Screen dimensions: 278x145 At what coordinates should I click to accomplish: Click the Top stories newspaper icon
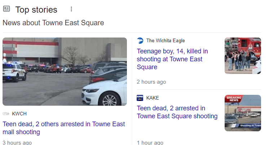(x=6, y=9)
